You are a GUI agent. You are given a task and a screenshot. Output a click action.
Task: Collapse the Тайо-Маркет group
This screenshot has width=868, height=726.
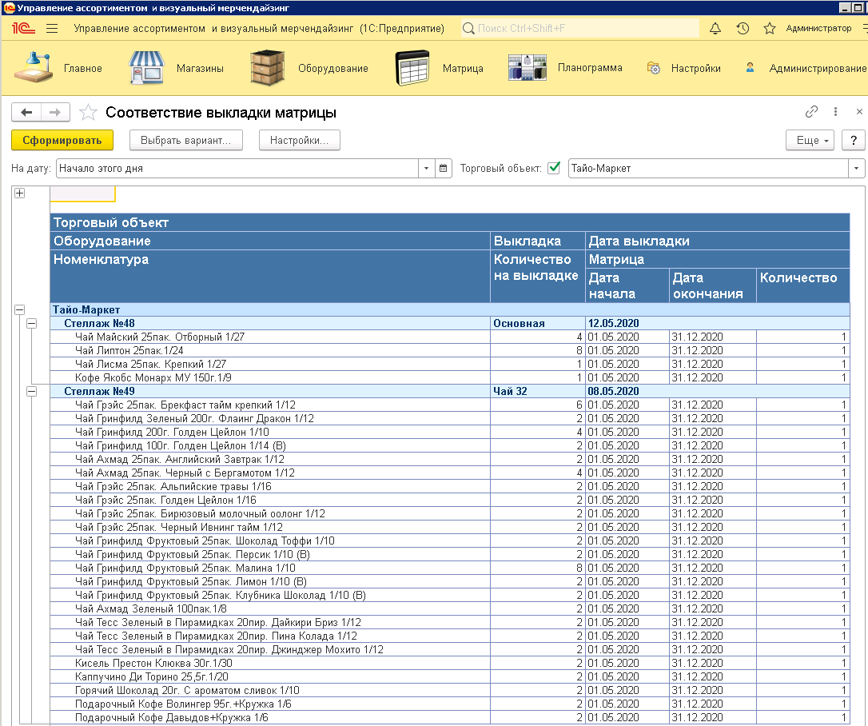tap(19, 309)
